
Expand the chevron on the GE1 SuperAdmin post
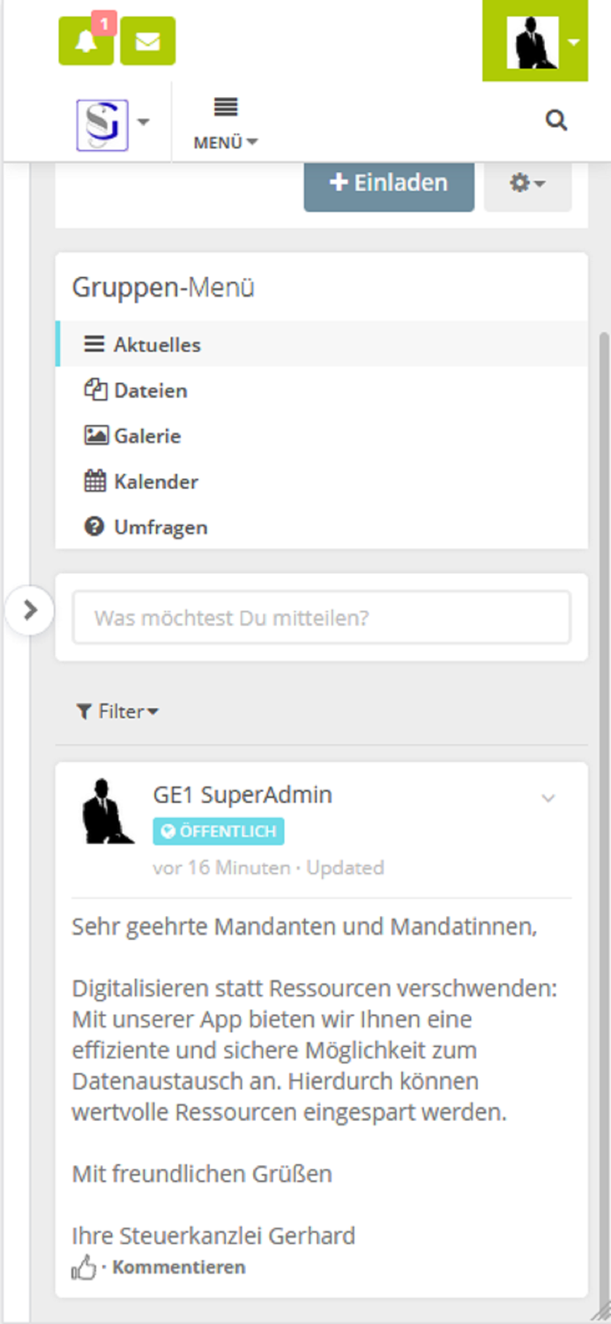(549, 797)
